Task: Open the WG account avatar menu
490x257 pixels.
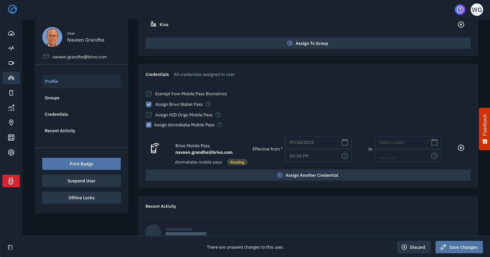Action: coord(477,10)
